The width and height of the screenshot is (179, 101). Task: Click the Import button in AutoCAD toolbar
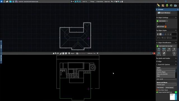[72, 53]
